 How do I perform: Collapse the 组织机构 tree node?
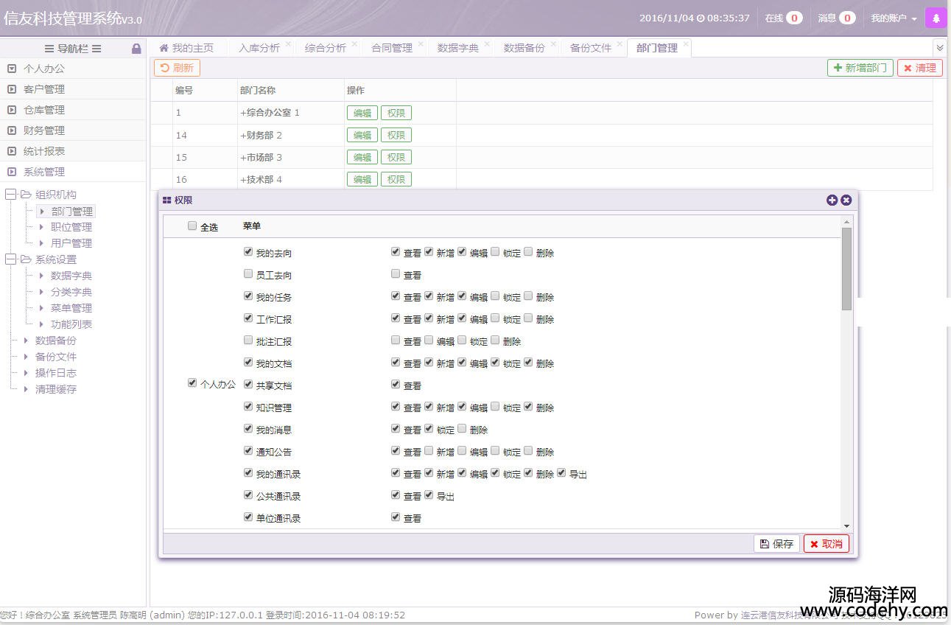click(10, 195)
